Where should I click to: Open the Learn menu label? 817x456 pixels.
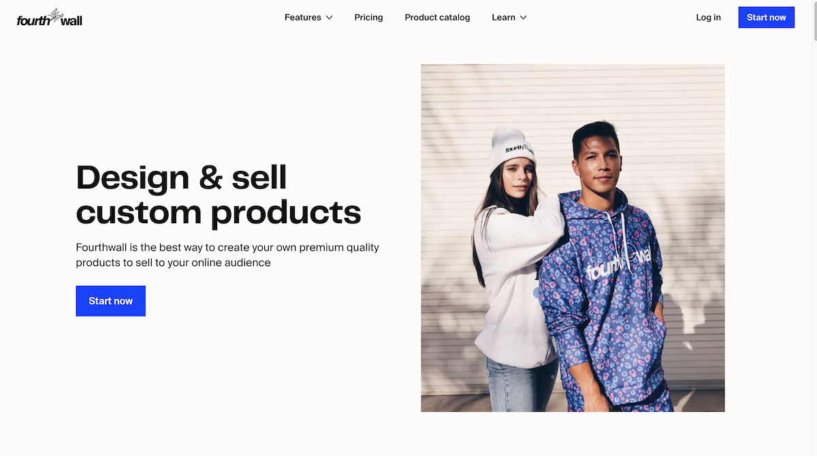[503, 18]
